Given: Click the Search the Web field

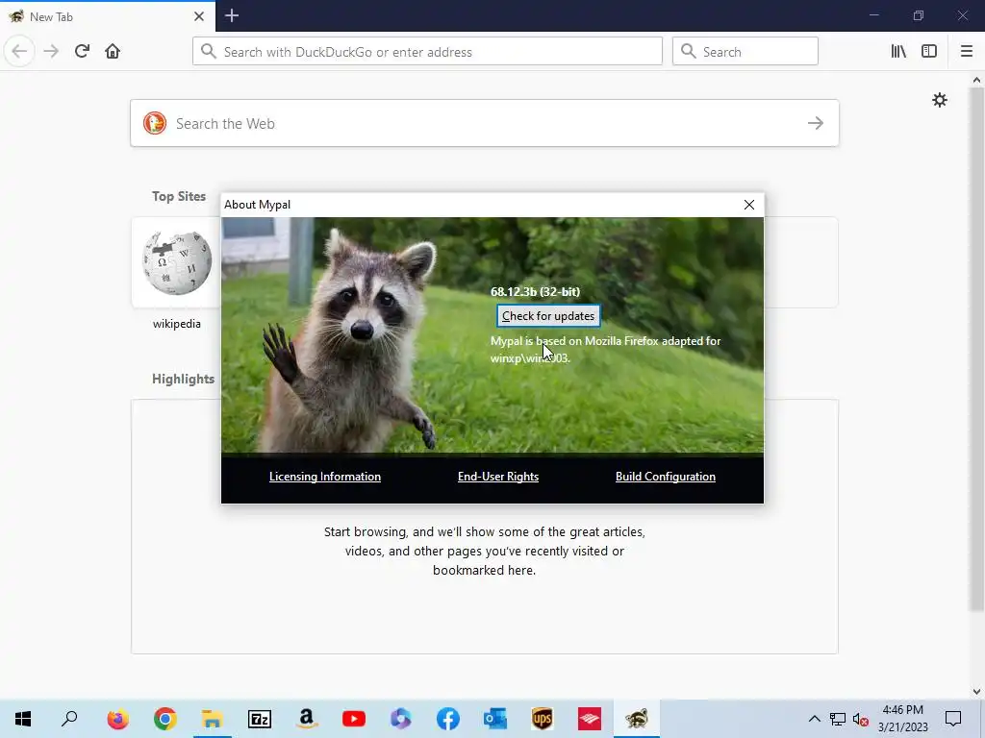Looking at the screenshot, I should 485,123.
